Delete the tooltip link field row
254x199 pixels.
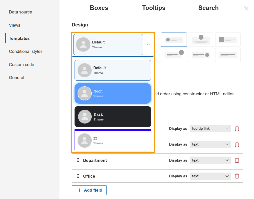pyautogui.click(x=237, y=129)
